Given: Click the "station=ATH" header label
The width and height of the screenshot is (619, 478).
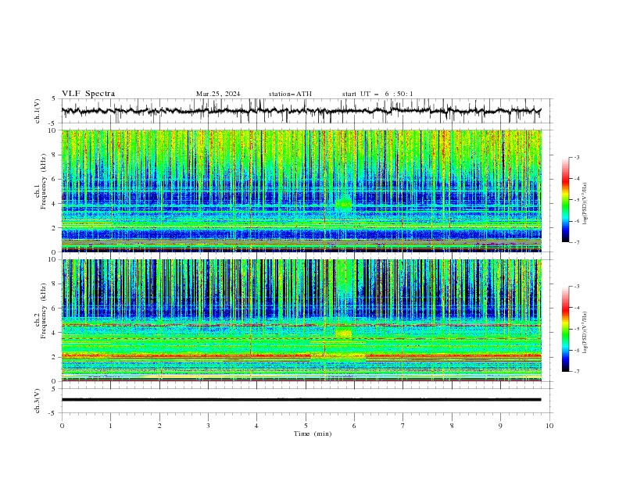Looking at the screenshot, I should (290, 94).
